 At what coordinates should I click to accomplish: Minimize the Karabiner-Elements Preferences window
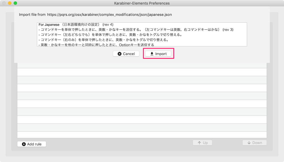click(x=10, y=3)
